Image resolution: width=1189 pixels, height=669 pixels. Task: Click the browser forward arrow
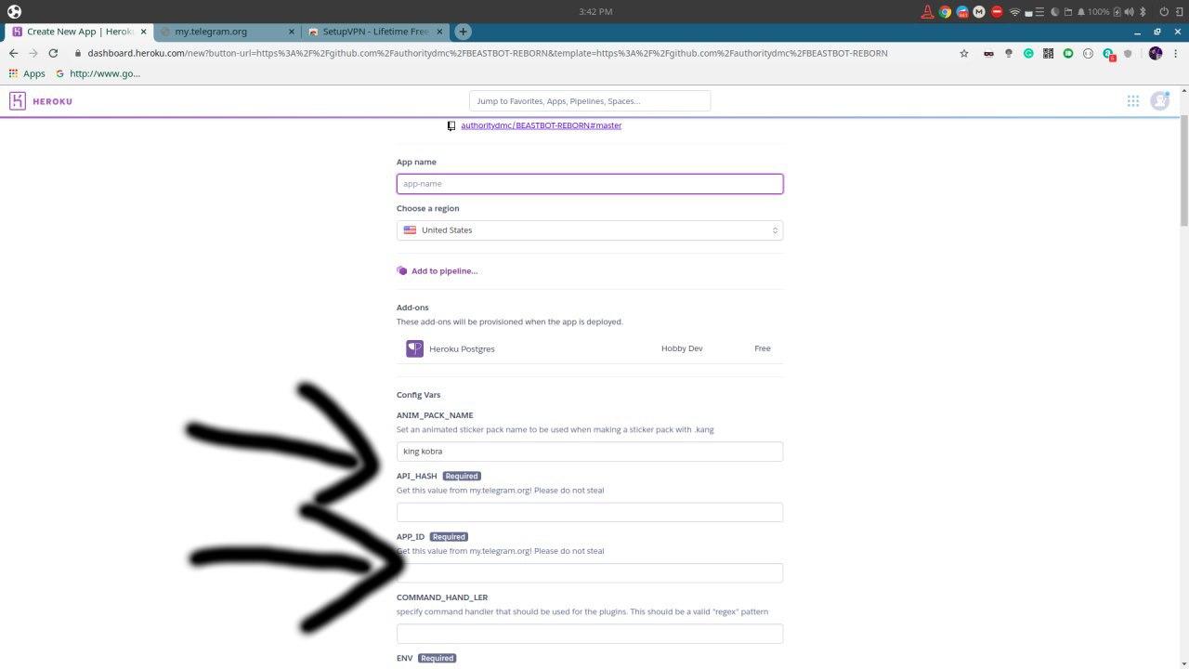[33, 53]
